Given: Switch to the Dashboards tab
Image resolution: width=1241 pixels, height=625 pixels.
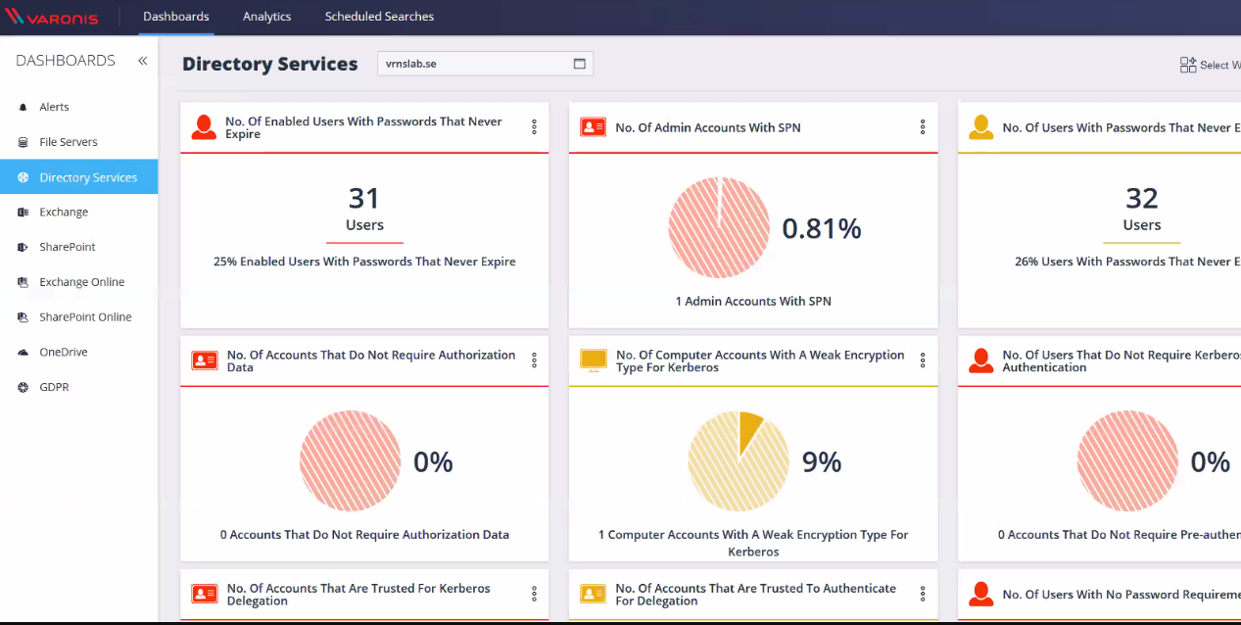Looking at the screenshot, I should click(x=176, y=17).
